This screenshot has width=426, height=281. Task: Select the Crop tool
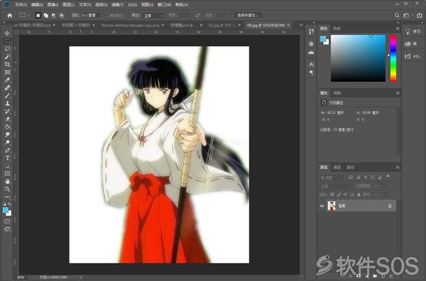(7, 64)
